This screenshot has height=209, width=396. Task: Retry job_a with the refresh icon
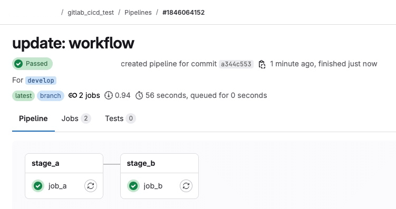click(91, 186)
